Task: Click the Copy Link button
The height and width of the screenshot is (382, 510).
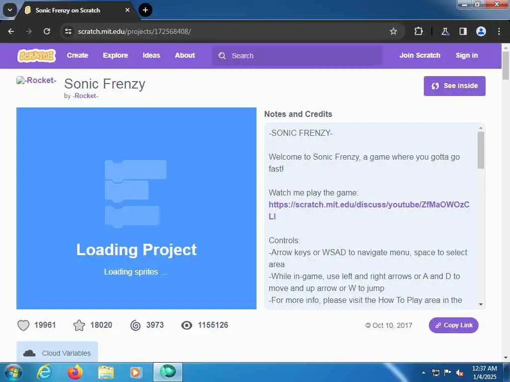Action: click(453, 325)
